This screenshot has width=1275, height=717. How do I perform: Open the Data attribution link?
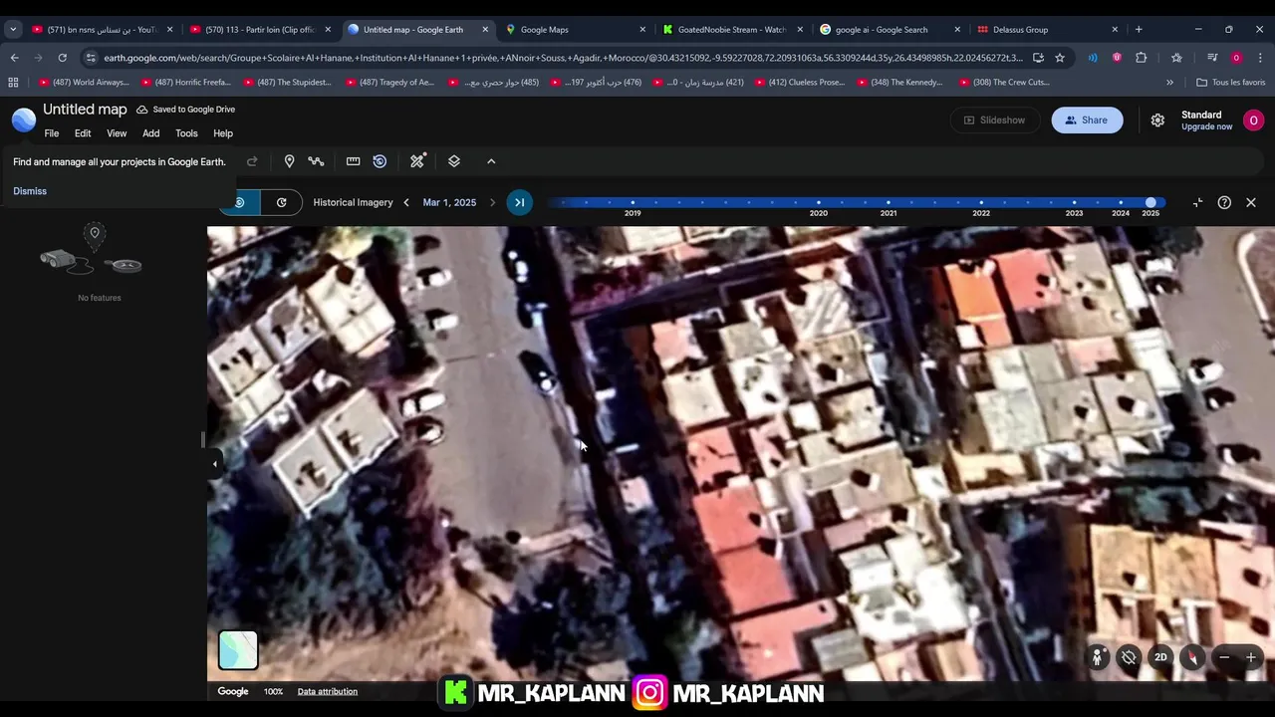pos(327,691)
